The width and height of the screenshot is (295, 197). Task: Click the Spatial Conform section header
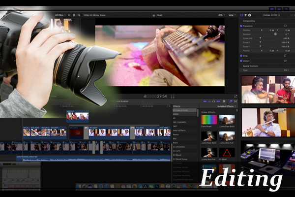[x=250, y=66]
